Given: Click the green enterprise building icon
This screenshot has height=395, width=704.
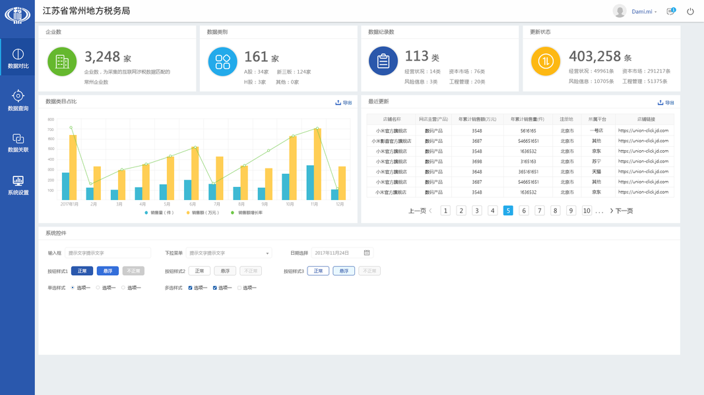Looking at the screenshot, I should (x=62, y=61).
